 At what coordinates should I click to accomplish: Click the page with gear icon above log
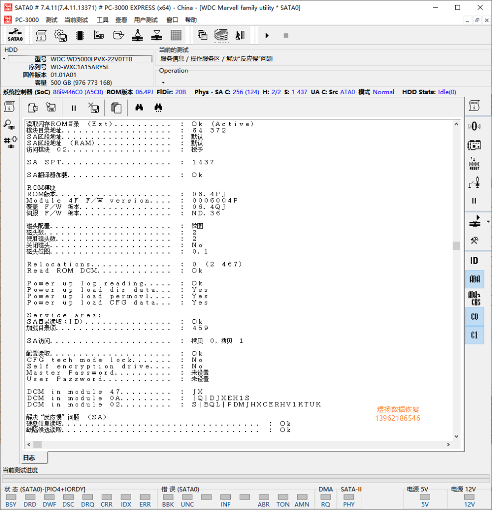32,108
